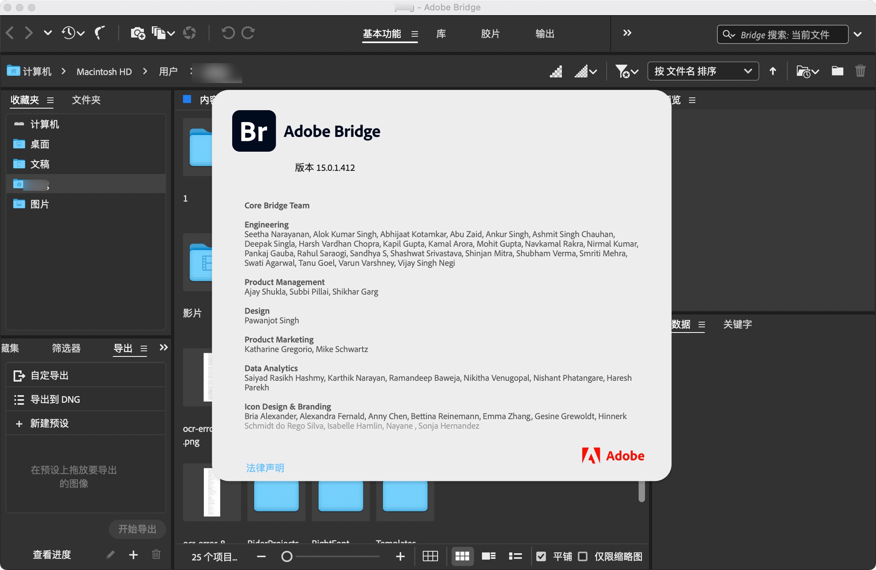This screenshot has width=876, height=570.
Task: Switch to details view
Action: pyautogui.click(x=489, y=556)
